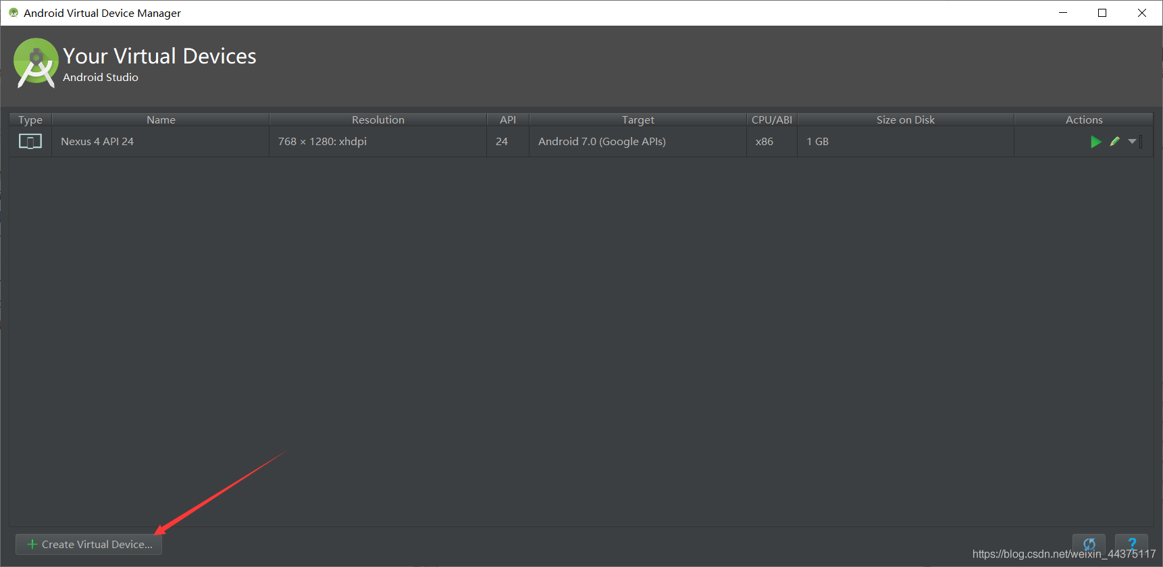Viewport: 1163px width, 567px height.
Task: Click Create Virtual Device button
Action: (x=89, y=544)
